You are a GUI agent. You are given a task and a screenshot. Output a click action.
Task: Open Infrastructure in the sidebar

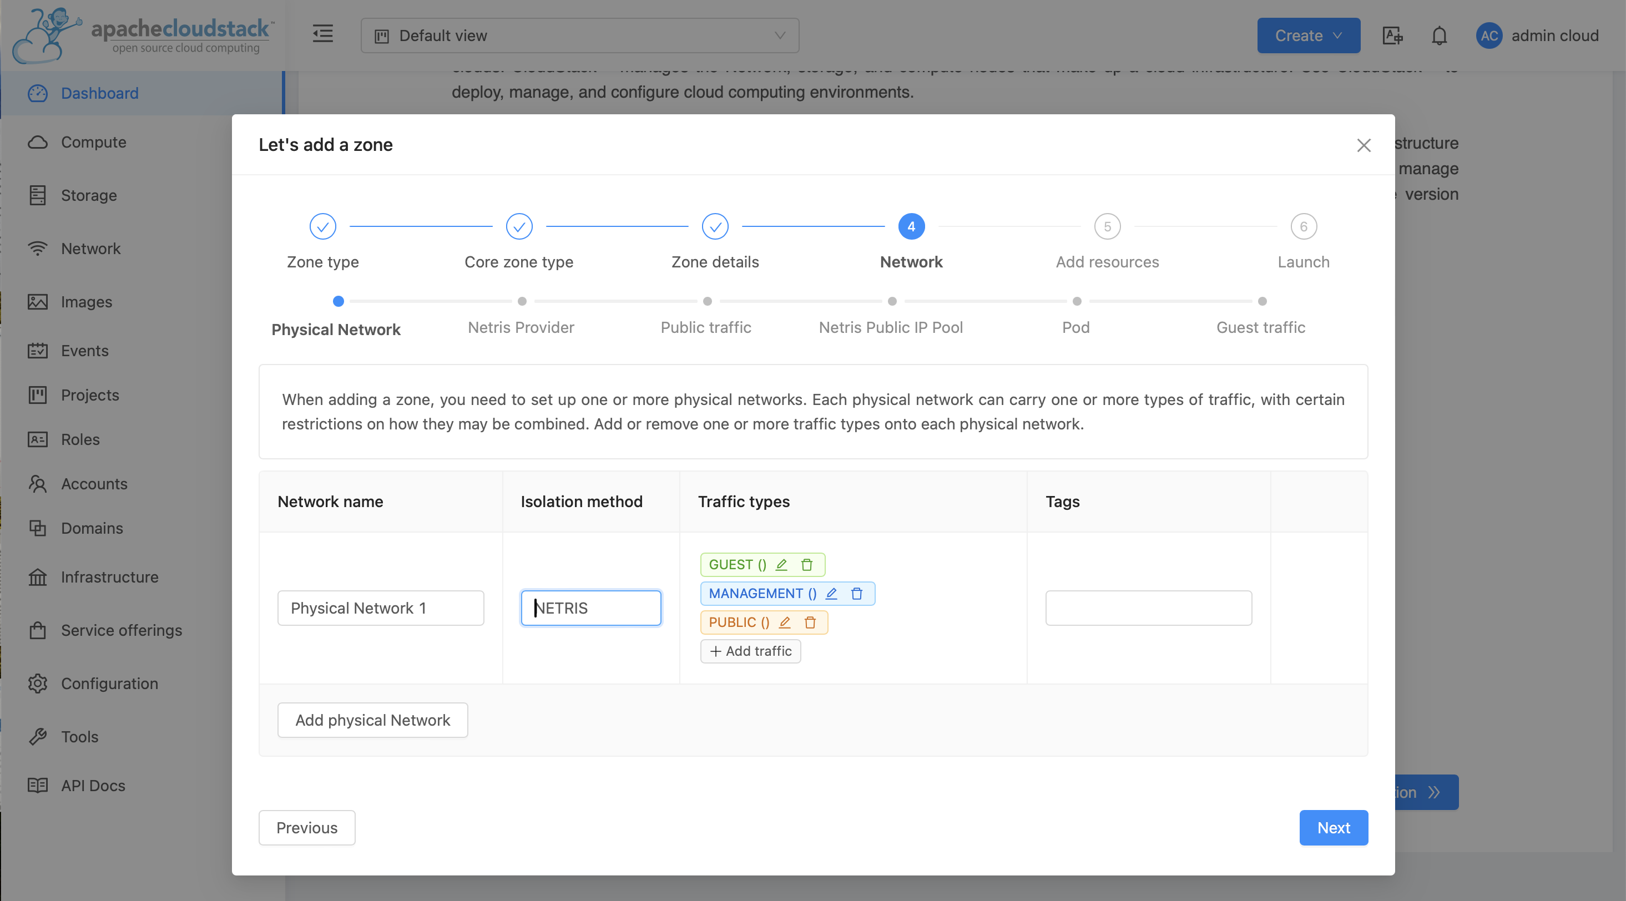coord(109,576)
